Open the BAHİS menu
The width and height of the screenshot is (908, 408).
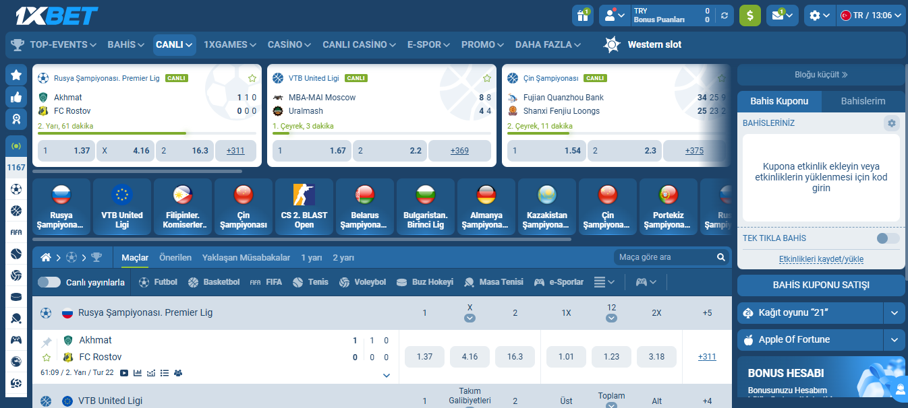(126, 44)
